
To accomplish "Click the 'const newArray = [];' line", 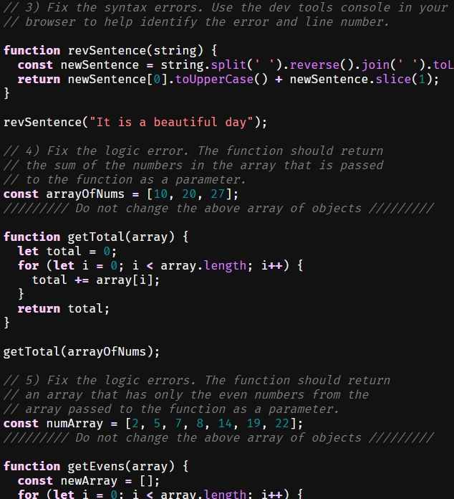I will coord(89,480).
